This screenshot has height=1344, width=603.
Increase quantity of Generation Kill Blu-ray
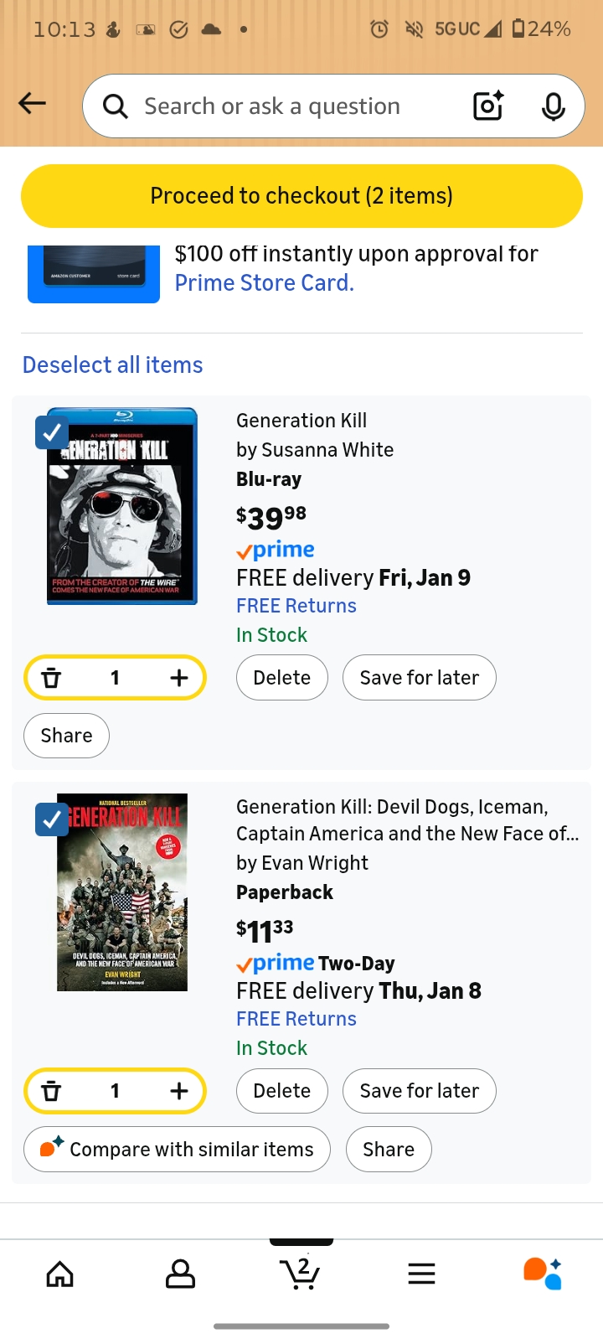pos(178,678)
